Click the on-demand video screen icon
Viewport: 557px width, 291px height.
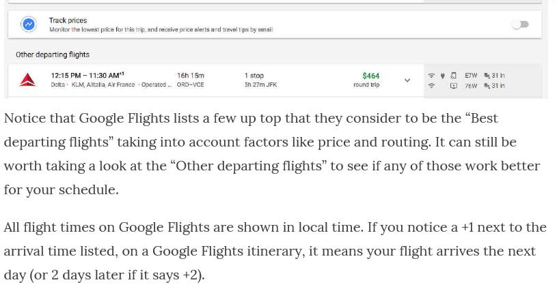pos(454,86)
